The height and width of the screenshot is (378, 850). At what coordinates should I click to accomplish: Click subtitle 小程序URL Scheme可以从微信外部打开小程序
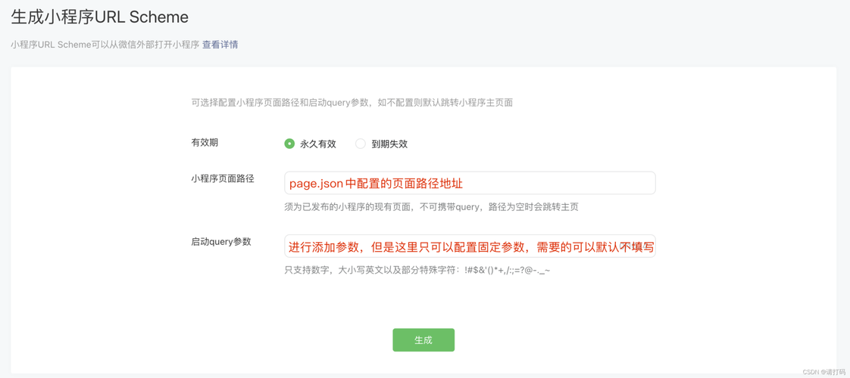coord(105,45)
